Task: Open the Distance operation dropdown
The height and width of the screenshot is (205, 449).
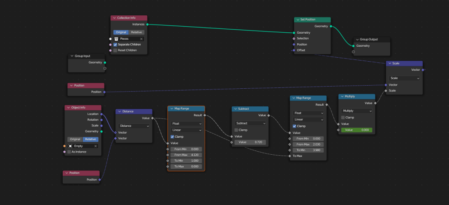Action: pos(134,126)
